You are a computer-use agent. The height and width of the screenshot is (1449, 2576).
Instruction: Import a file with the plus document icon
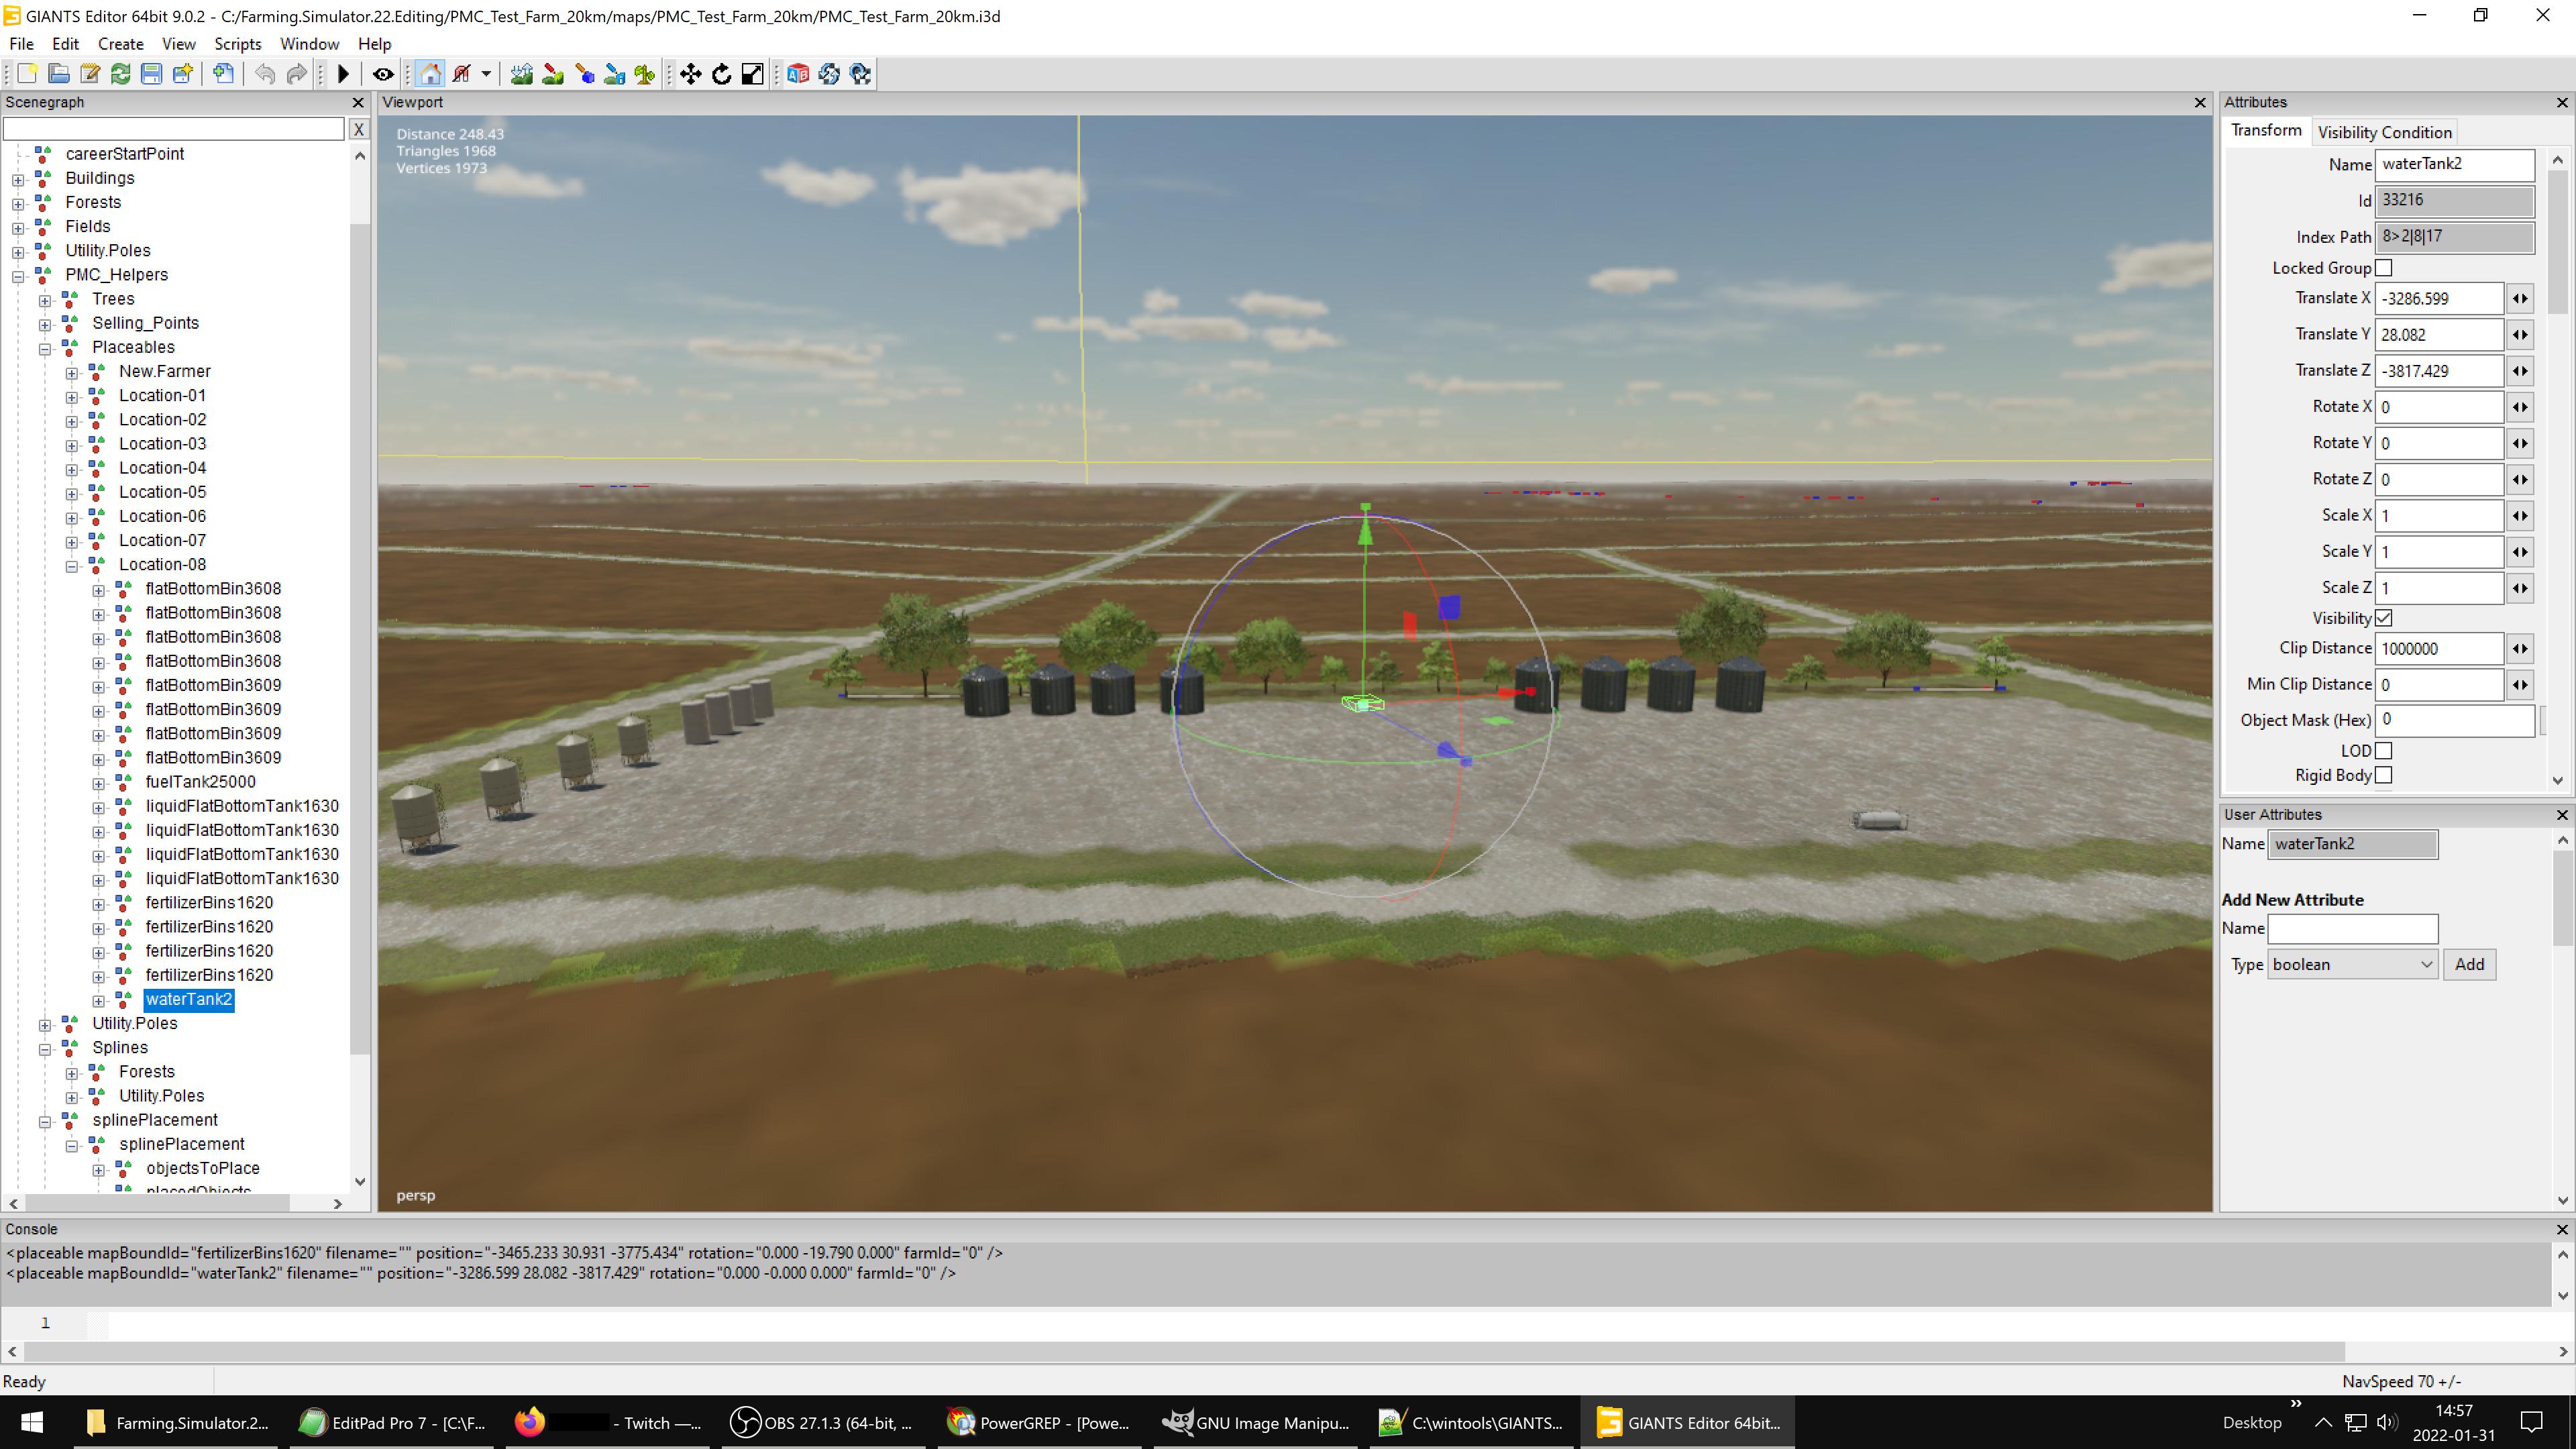pos(224,74)
